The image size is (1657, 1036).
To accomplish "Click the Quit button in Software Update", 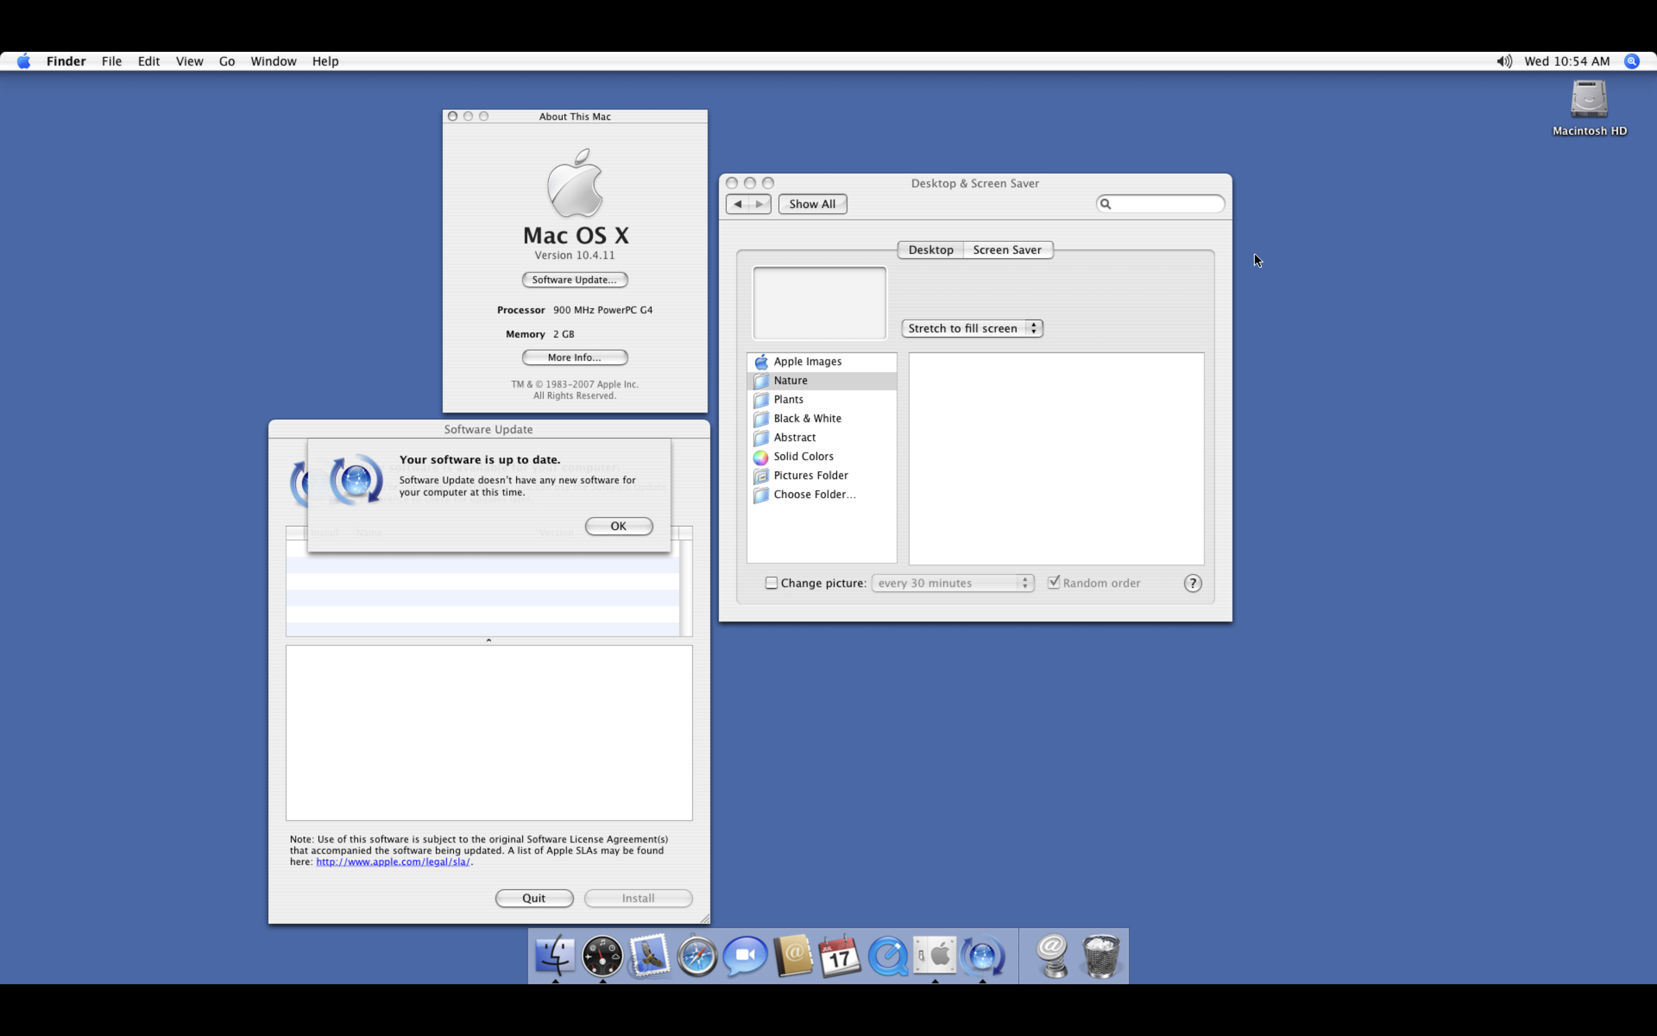I will pos(534,897).
